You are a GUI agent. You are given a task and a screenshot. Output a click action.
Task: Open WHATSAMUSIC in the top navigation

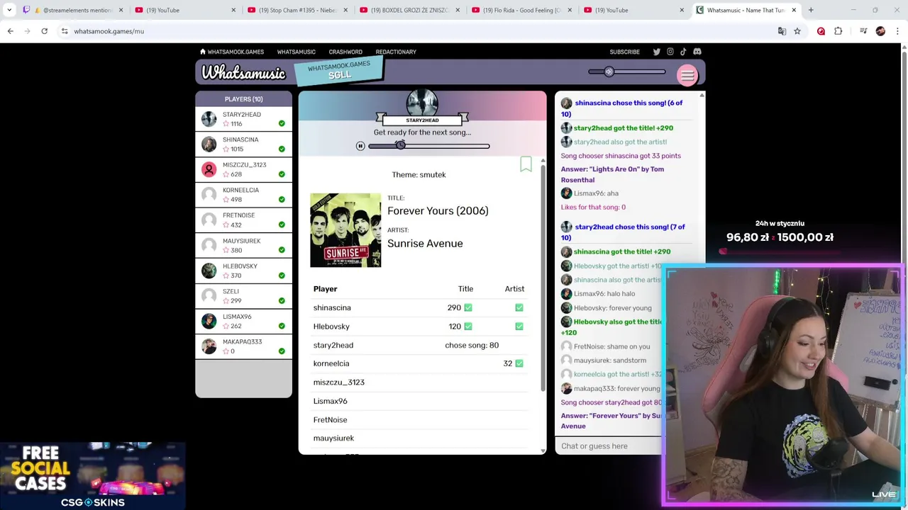coord(296,52)
